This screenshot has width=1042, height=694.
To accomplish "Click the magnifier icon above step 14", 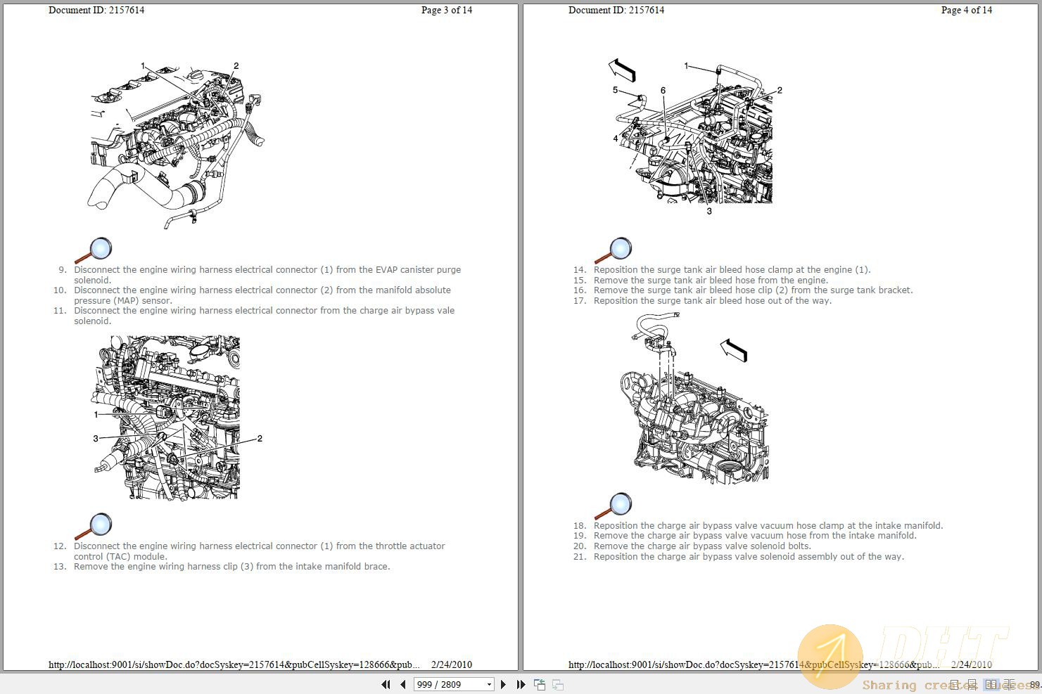I will 614,250.
